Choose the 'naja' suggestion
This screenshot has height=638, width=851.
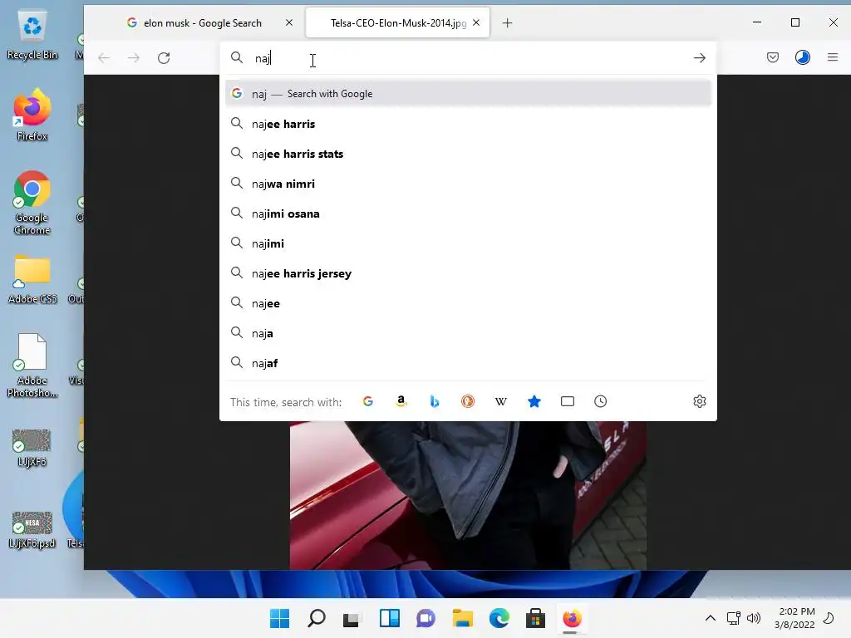point(468,333)
